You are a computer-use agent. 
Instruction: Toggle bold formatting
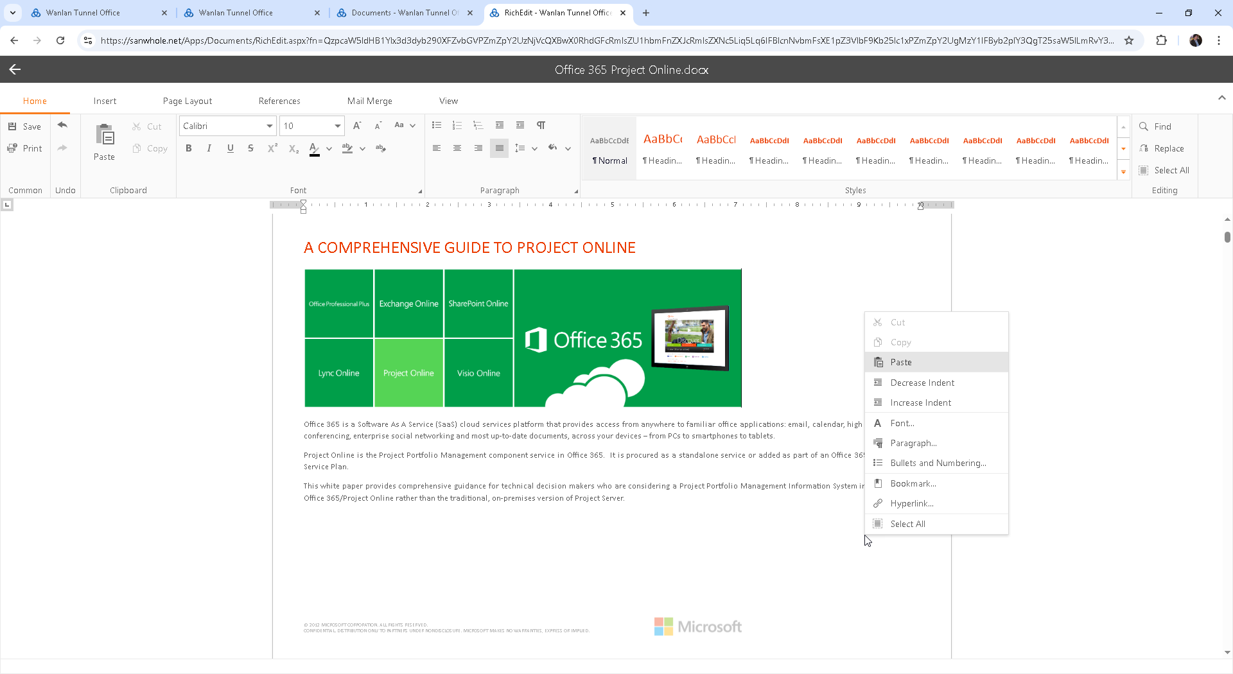tap(189, 148)
